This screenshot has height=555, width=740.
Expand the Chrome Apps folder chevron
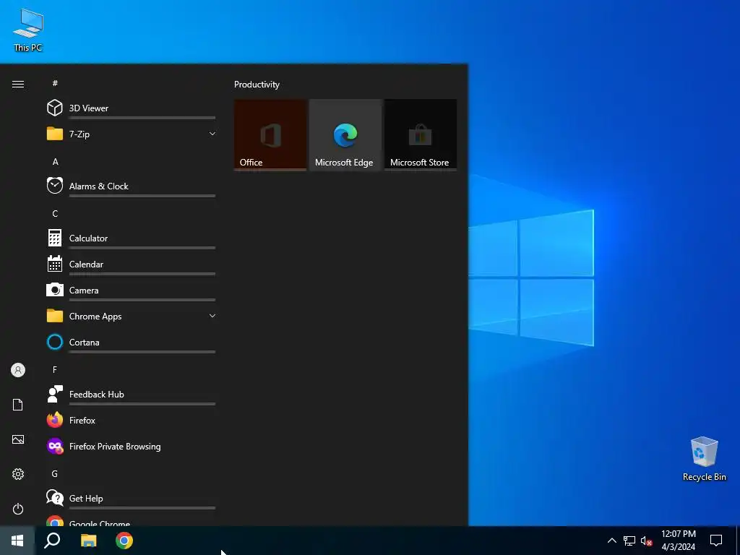[212, 316]
